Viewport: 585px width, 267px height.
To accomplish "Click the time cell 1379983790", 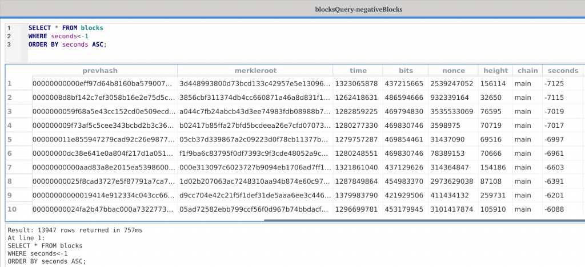I will [x=357, y=196].
